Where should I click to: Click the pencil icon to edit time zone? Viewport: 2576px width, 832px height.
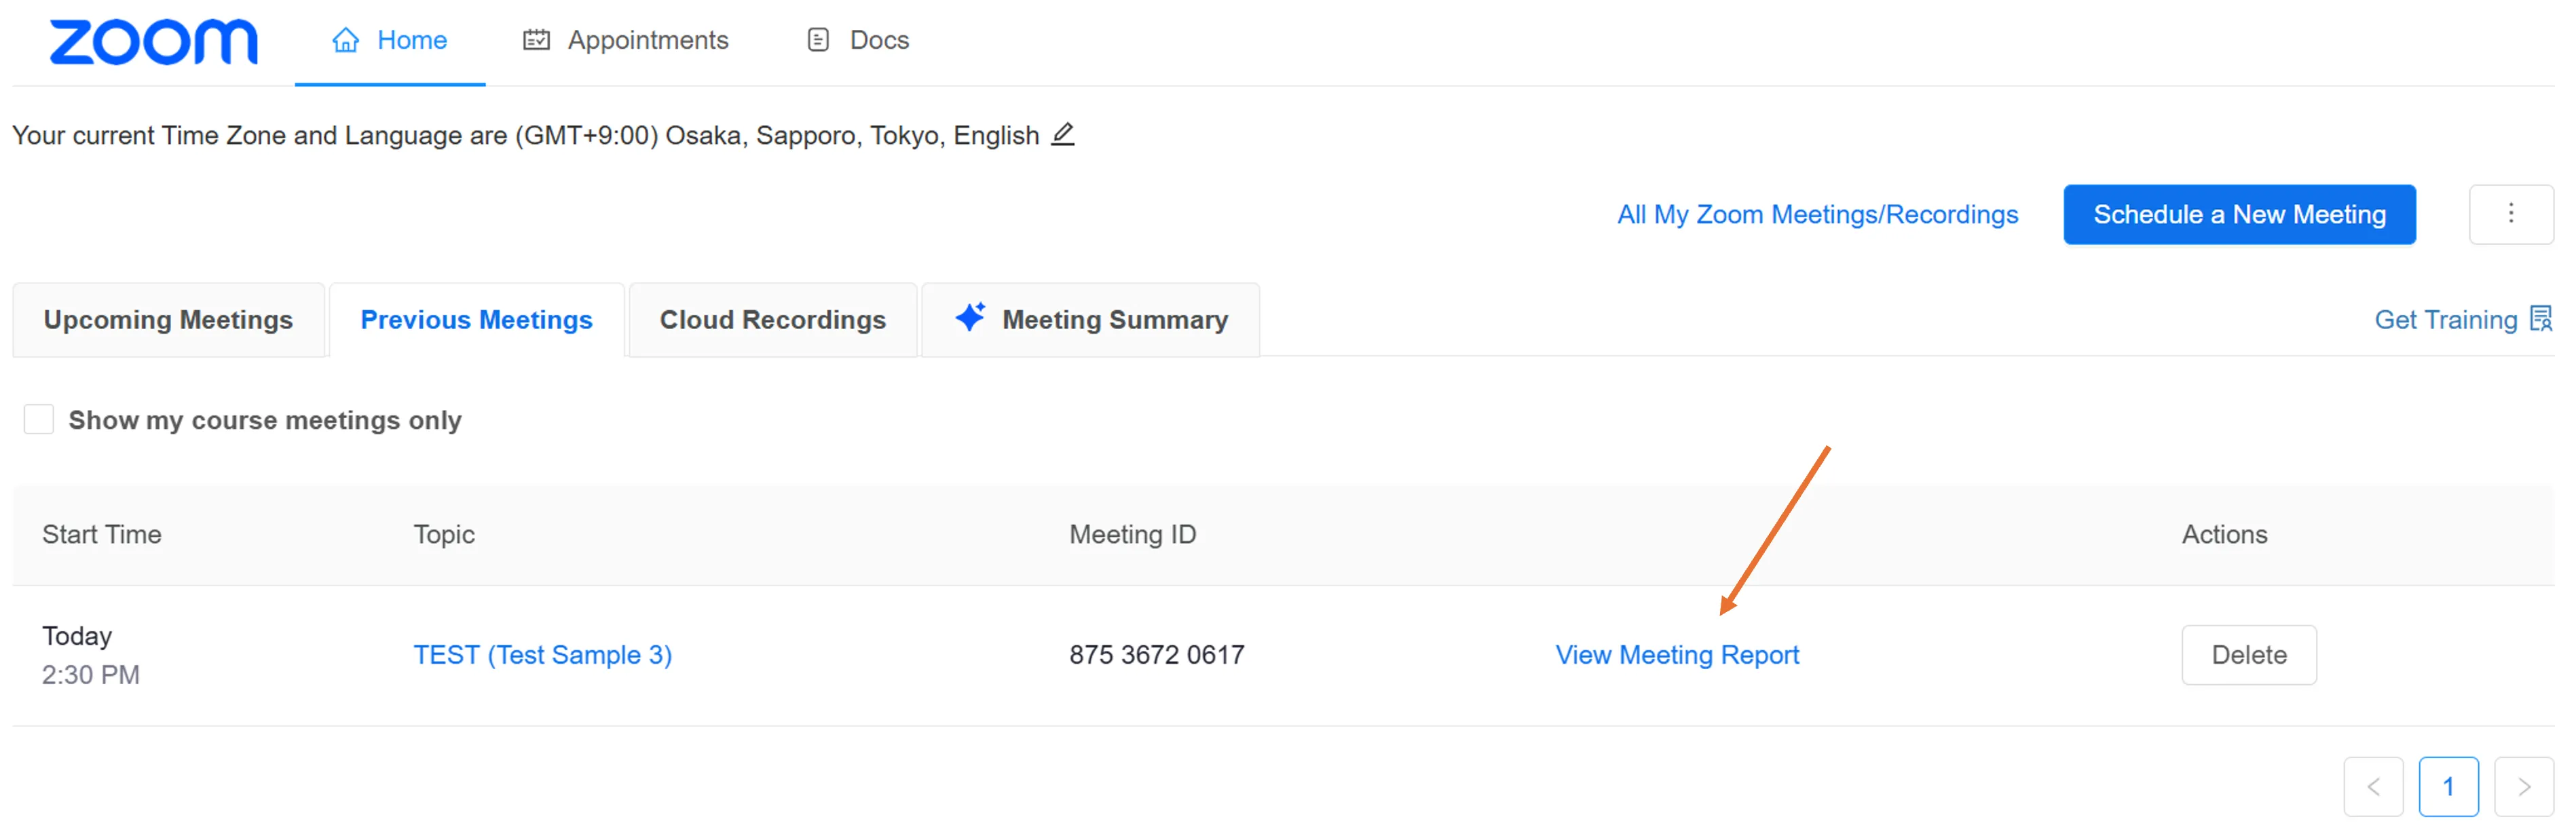click(x=1062, y=134)
